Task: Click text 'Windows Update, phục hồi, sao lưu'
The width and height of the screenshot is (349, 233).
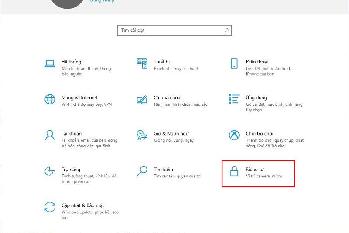Action: pos(90,215)
